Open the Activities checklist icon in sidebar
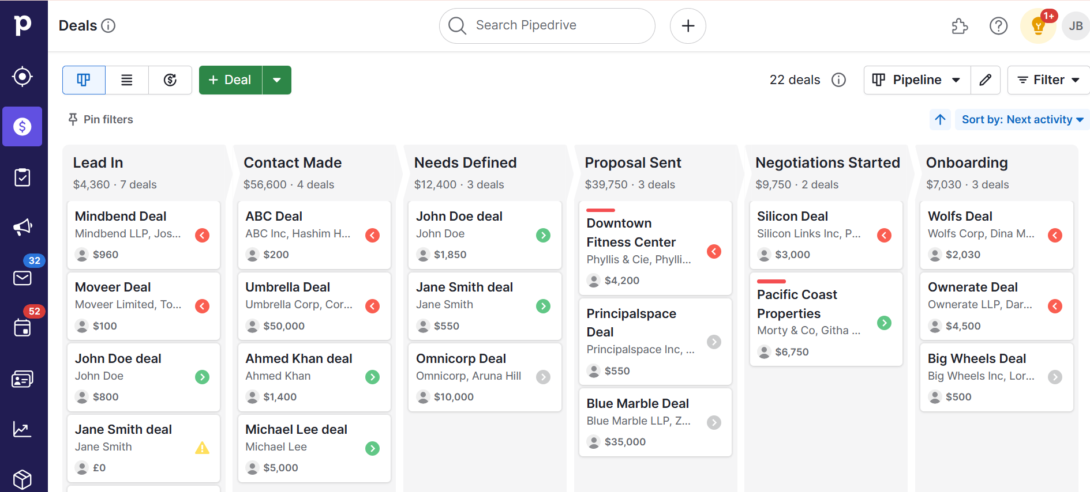The height and width of the screenshot is (492, 1090). point(23,177)
